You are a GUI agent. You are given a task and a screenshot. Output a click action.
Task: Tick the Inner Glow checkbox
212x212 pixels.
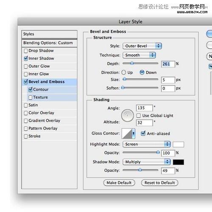(26, 74)
